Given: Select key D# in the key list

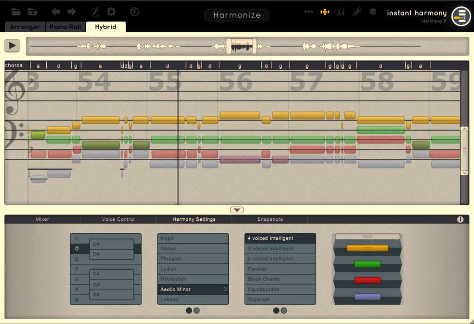Looking at the screenshot, I should tap(112, 255).
